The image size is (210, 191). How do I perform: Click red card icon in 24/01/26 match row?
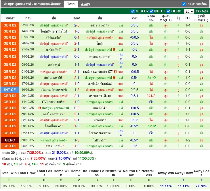click(x=114, y=78)
